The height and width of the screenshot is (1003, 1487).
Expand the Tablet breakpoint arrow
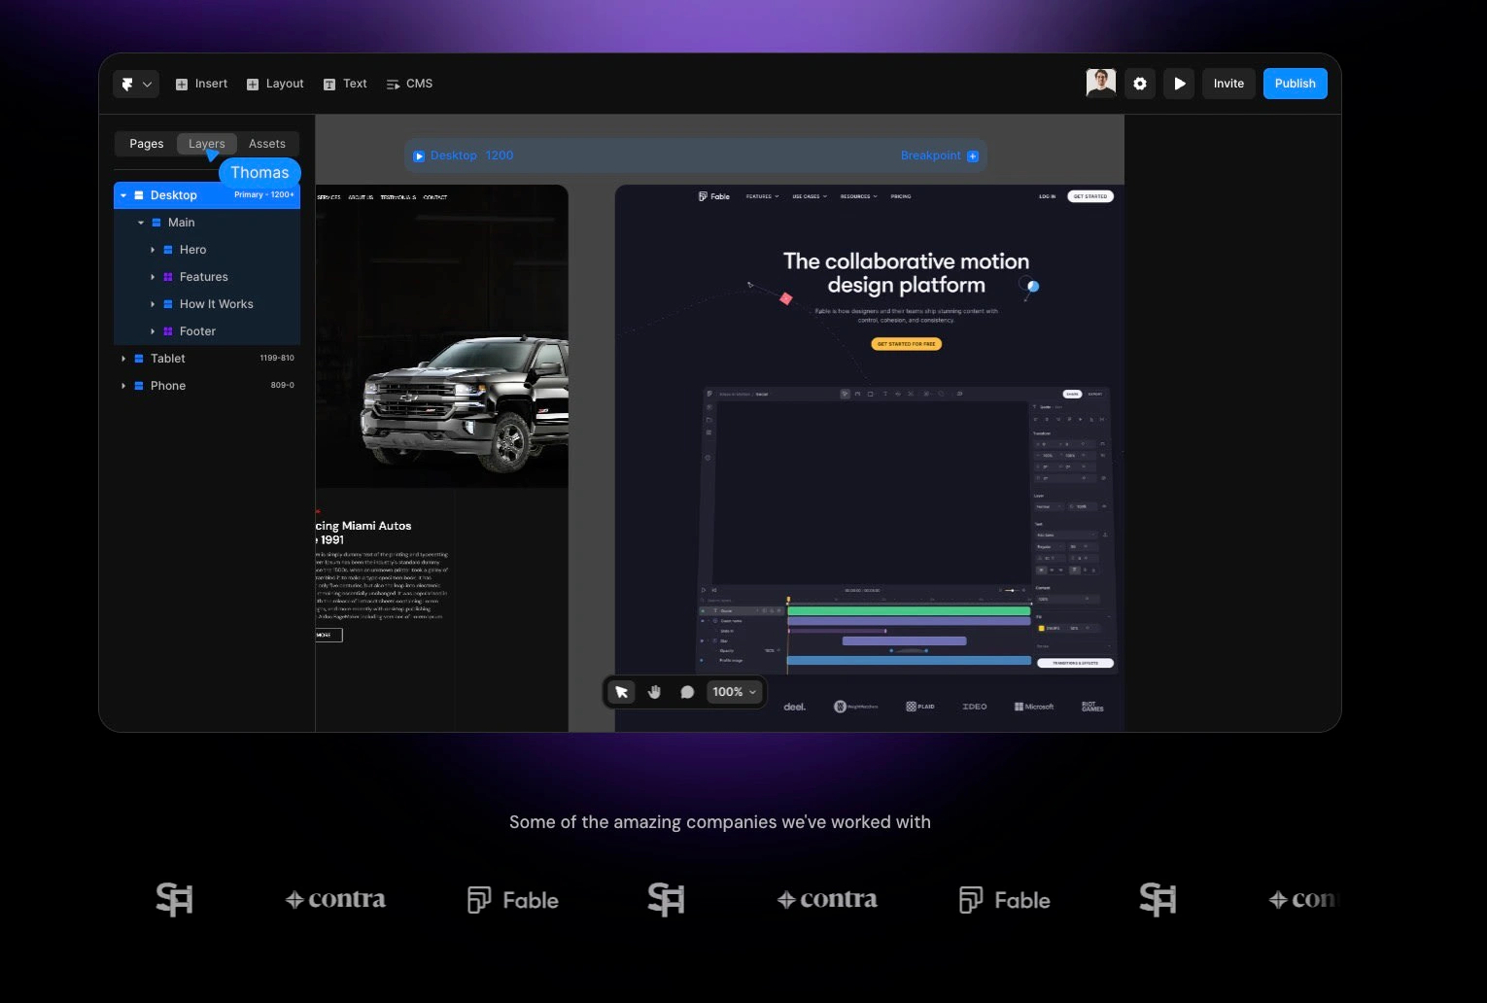(x=123, y=359)
